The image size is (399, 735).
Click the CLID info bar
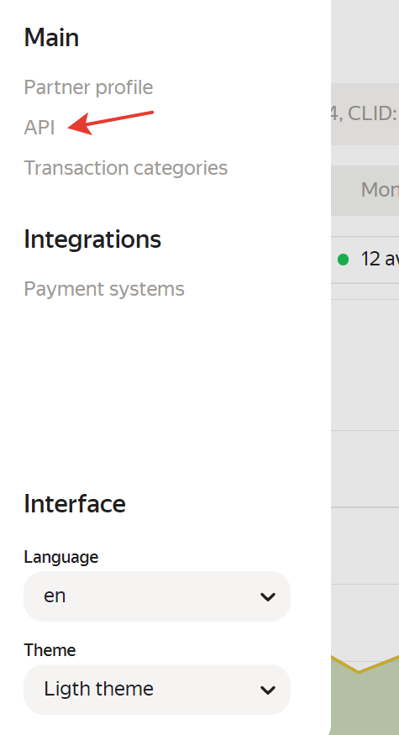tap(365, 114)
